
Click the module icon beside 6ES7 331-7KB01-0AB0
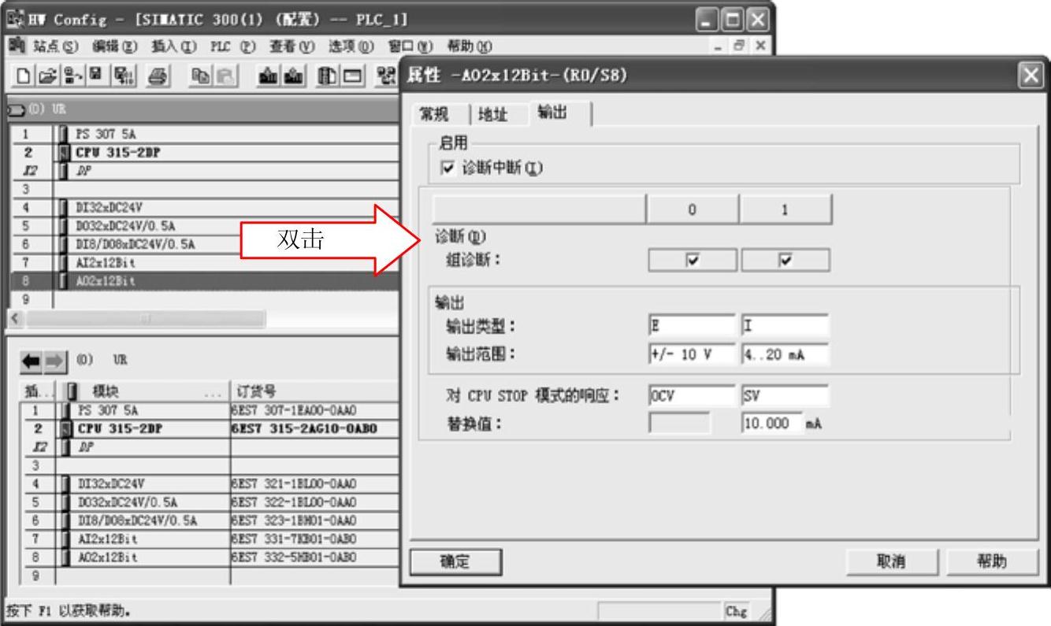pyautogui.click(x=65, y=539)
